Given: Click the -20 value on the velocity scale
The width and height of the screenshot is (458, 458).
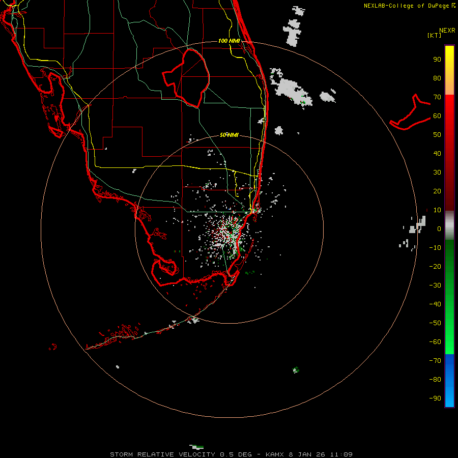Looking at the screenshot, I should pos(435,266).
